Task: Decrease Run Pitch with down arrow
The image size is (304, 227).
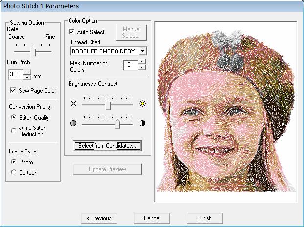Action: (27, 77)
